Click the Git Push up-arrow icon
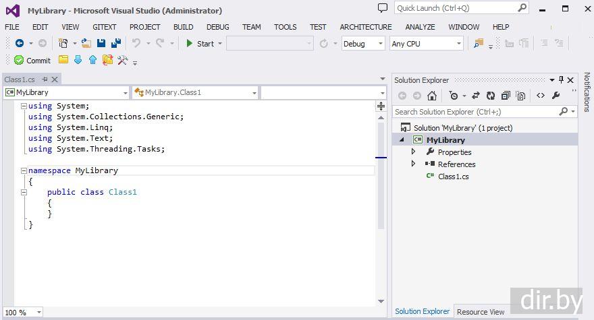This screenshot has width=594, height=320. (92, 60)
